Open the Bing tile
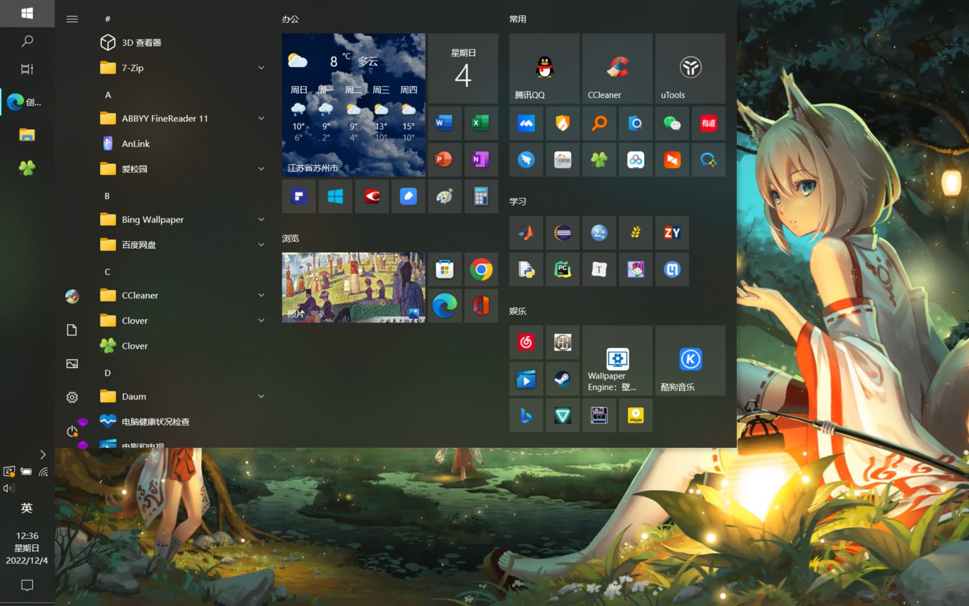The image size is (969, 606). click(x=526, y=415)
